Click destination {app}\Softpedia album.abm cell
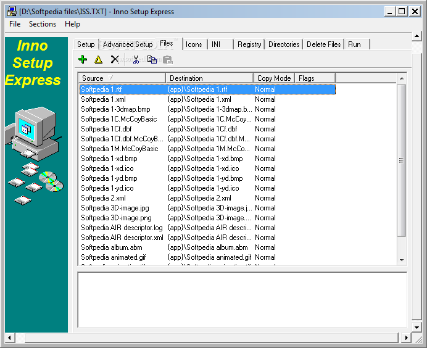 207,247
